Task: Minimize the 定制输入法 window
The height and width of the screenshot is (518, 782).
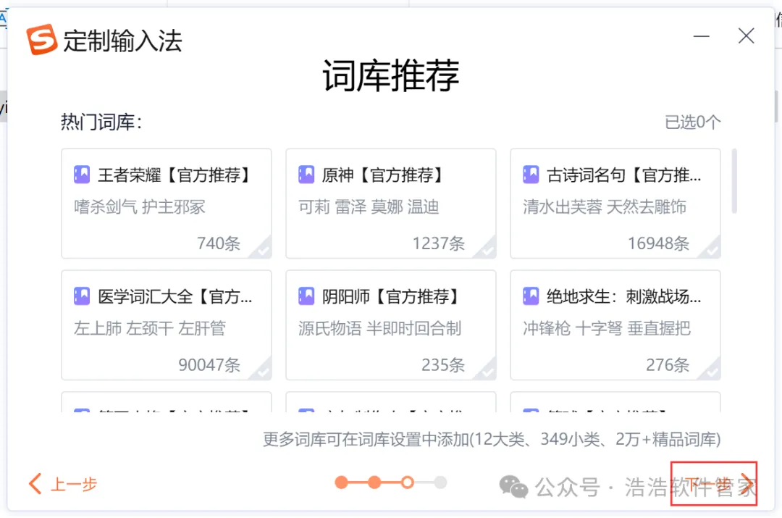Action: (701, 36)
